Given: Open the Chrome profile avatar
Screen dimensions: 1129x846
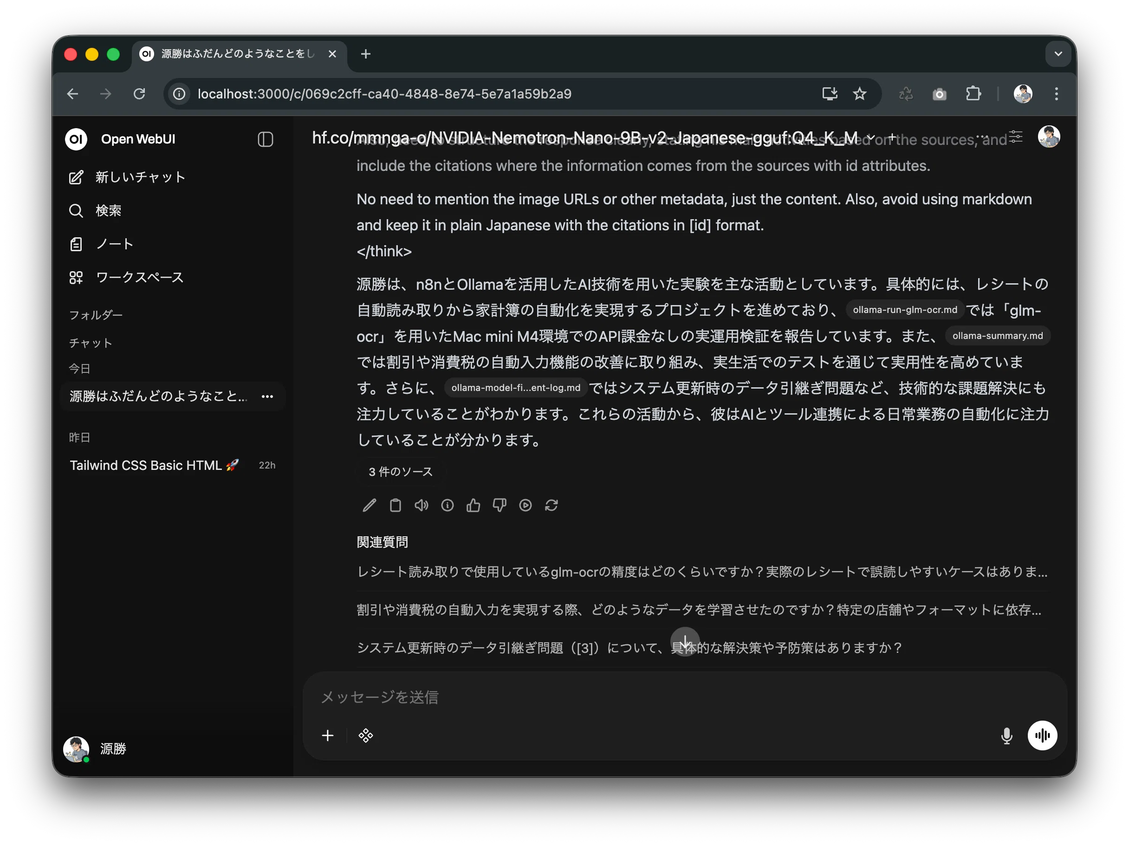Looking at the screenshot, I should click(1023, 94).
